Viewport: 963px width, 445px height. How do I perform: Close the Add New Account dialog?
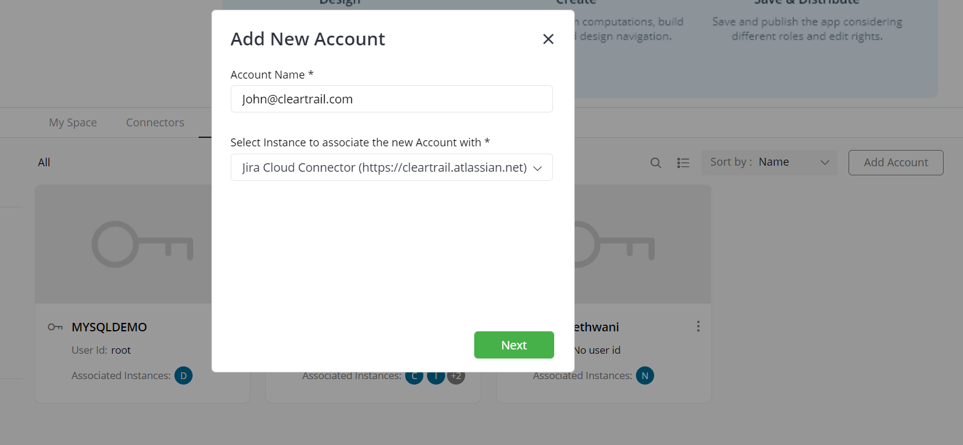548,39
